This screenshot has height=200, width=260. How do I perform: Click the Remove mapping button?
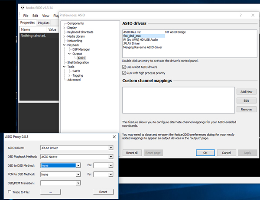pyautogui.click(x=247, y=110)
